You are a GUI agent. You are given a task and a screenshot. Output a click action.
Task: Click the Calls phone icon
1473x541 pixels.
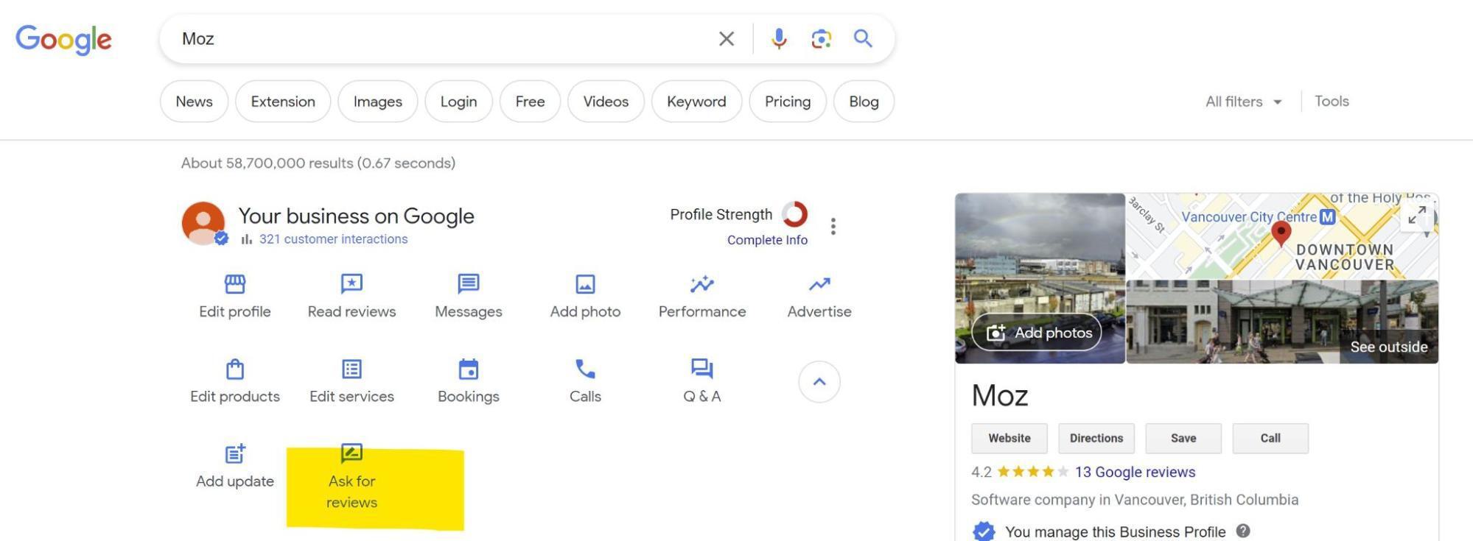(585, 369)
